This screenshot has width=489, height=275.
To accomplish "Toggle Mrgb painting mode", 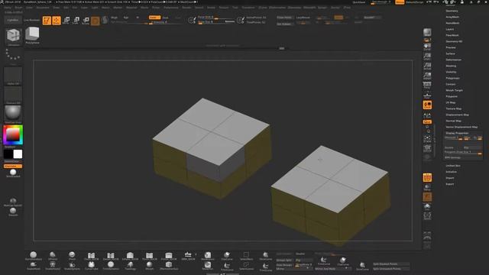I will pyautogui.click(x=115, y=18).
